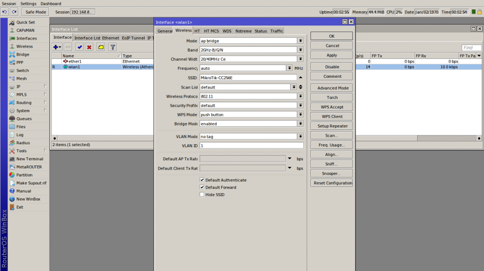Click Setup Repeater button
The width and height of the screenshot is (484, 271).
(x=331, y=126)
